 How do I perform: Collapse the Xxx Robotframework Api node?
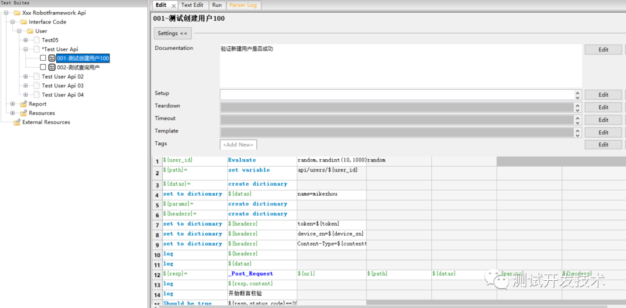(6, 13)
